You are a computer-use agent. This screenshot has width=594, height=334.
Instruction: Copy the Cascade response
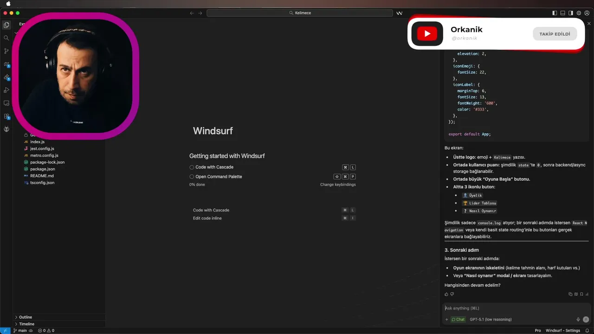(570, 294)
